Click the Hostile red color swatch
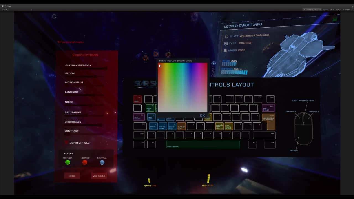354x199 pixels. pyautogui.click(x=85, y=163)
